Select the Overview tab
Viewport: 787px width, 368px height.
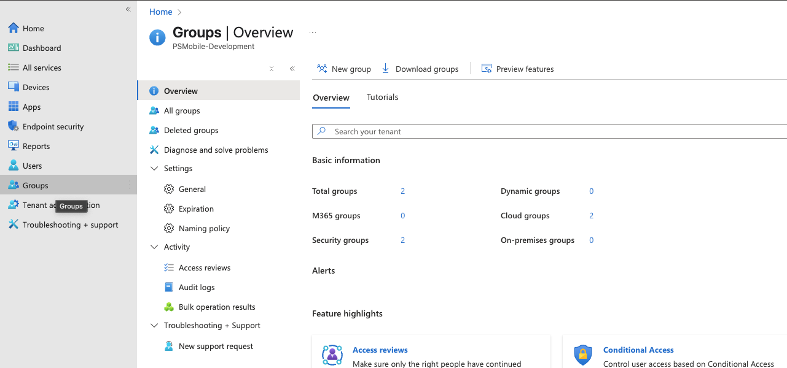[331, 98]
